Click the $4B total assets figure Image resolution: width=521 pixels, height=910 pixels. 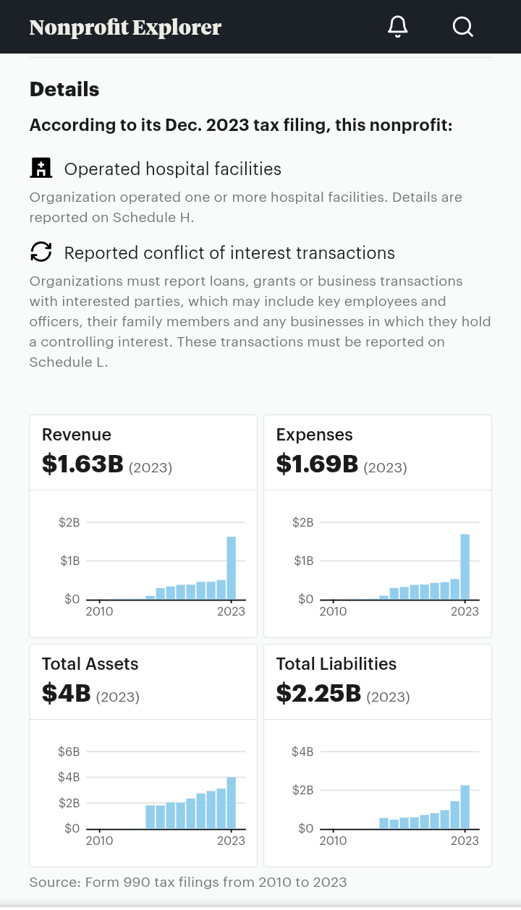coord(67,694)
